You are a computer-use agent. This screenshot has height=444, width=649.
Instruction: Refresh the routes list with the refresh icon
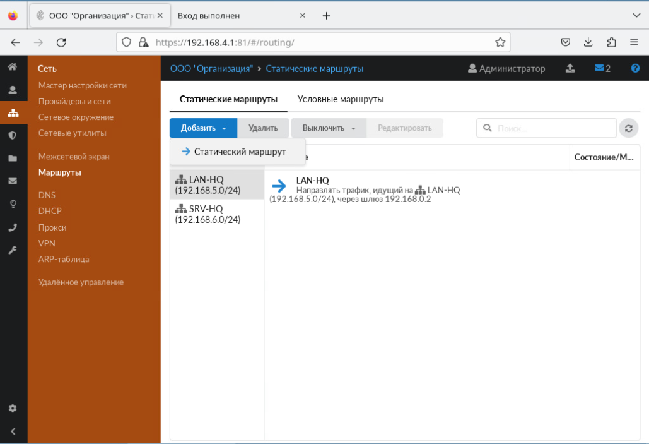click(x=628, y=128)
